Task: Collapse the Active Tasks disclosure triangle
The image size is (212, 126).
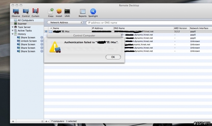Action: click(13, 30)
